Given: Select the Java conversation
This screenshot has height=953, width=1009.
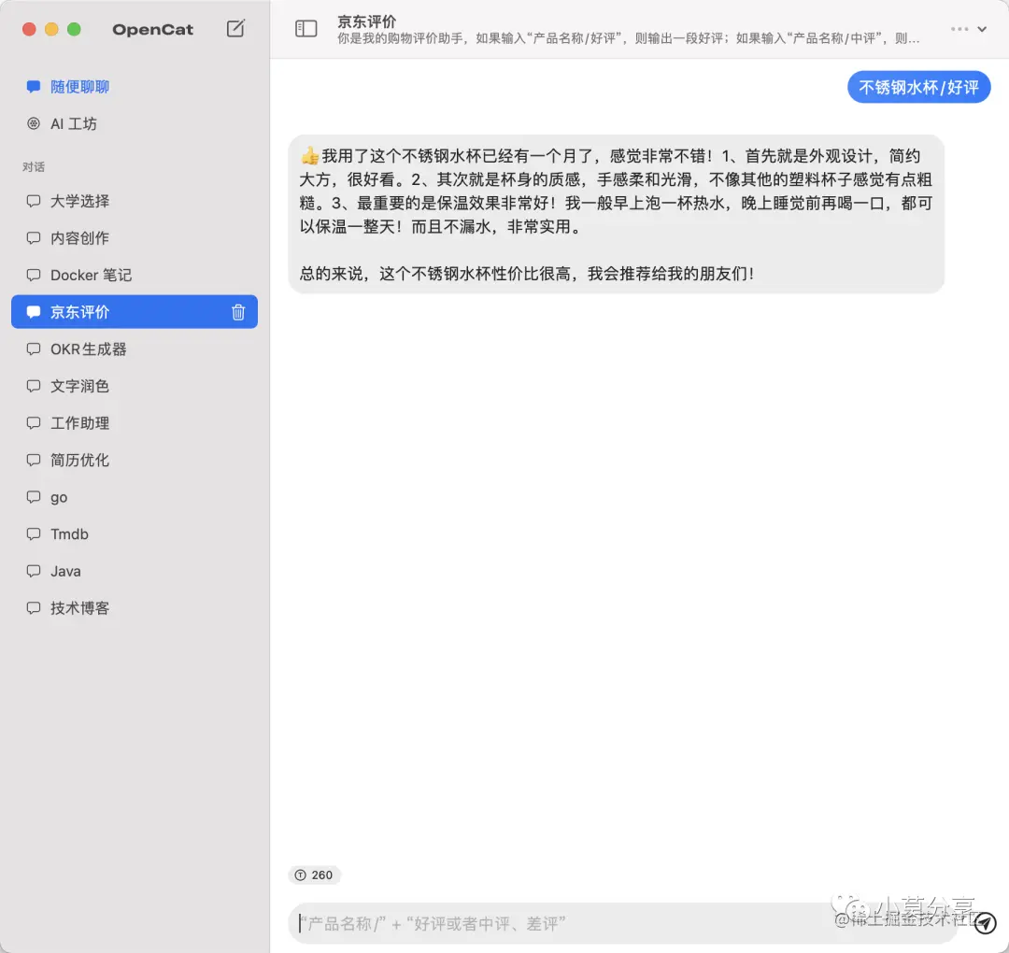Looking at the screenshot, I should coord(135,572).
